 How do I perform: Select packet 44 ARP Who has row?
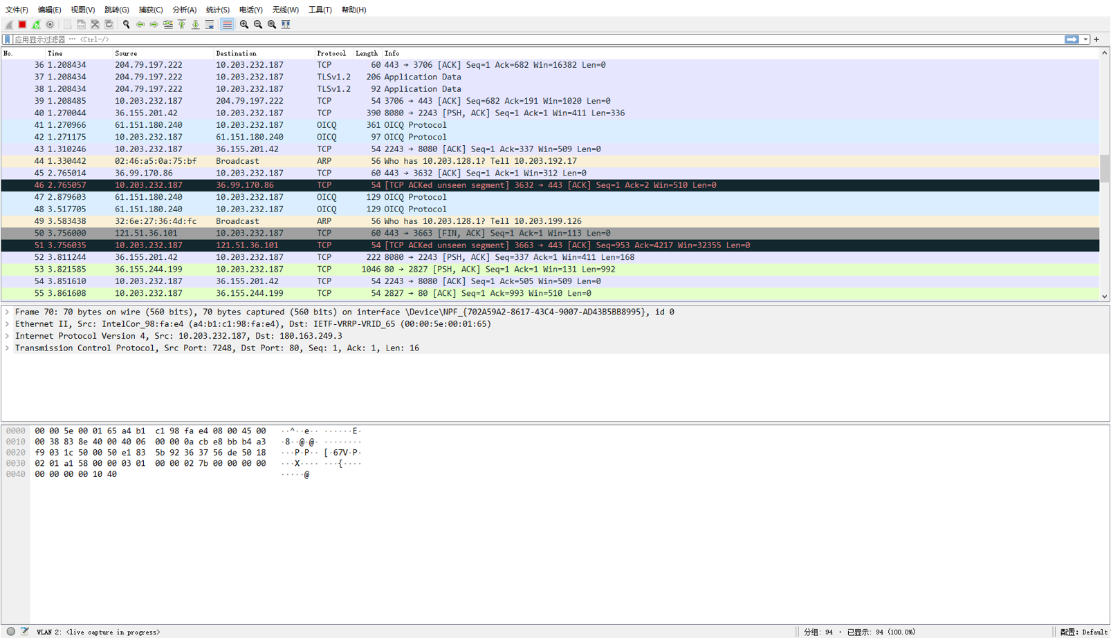point(550,161)
